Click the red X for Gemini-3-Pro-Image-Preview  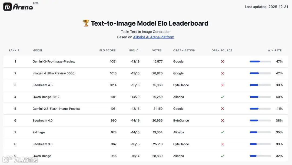click(222, 61)
